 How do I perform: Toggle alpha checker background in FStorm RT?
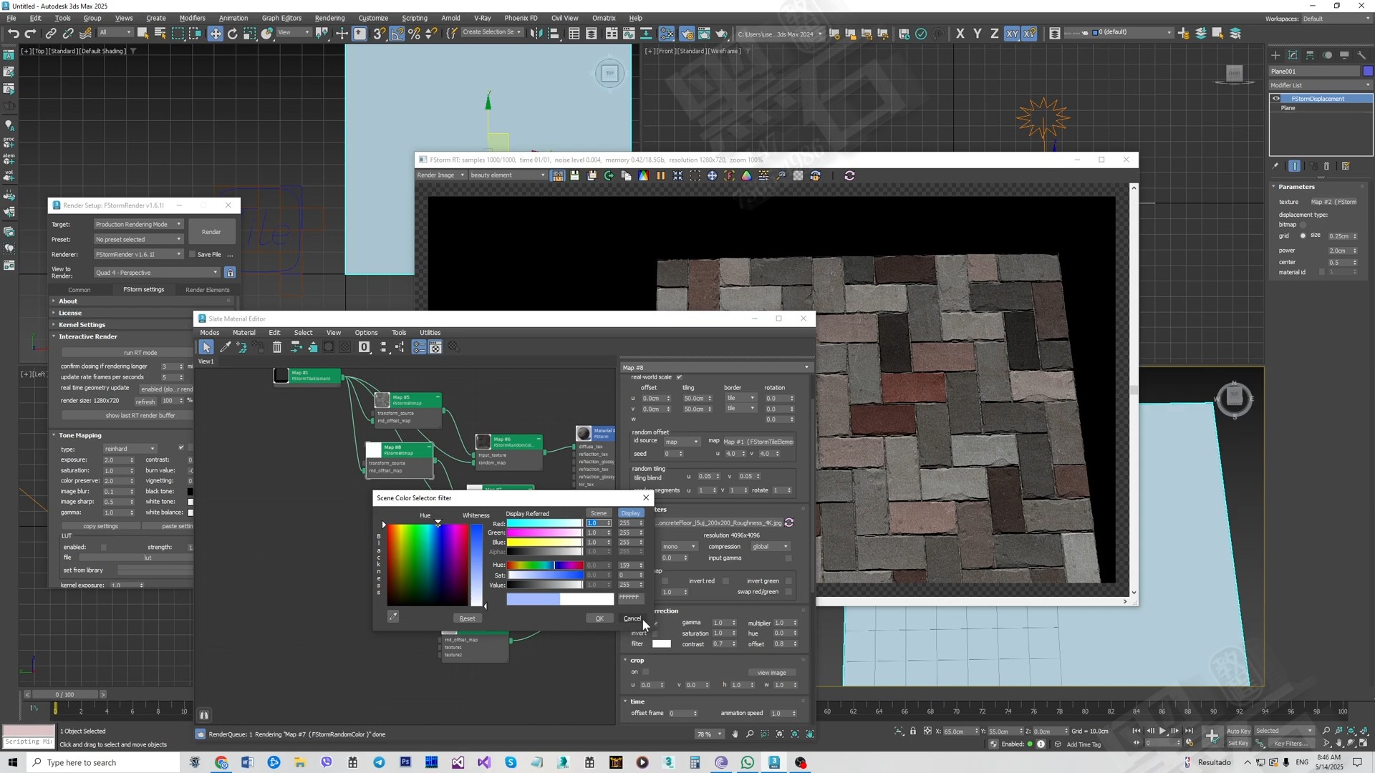click(798, 175)
